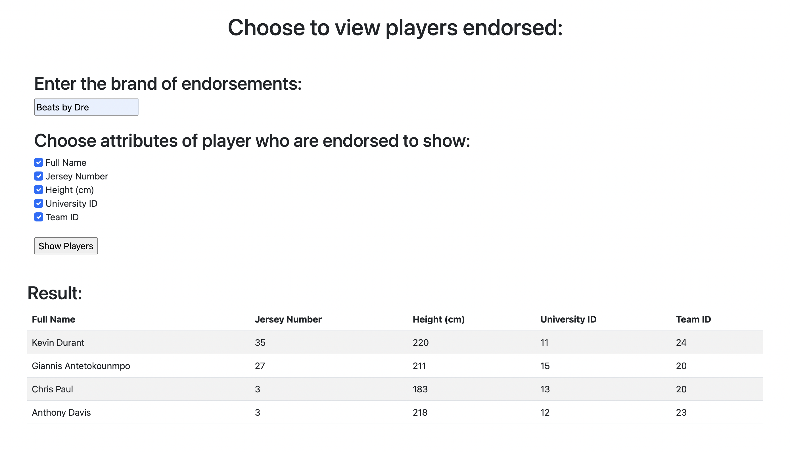Viewport: 790px width, 452px height.
Task: Toggle the Team ID checkbox
Action: pyautogui.click(x=39, y=217)
